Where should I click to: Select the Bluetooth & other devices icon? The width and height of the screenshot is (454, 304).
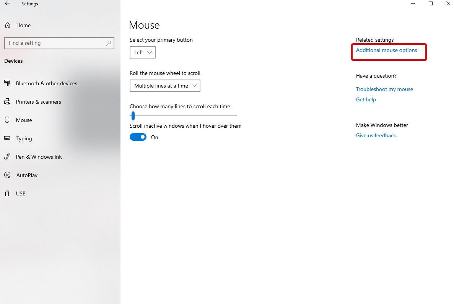pos(7,83)
